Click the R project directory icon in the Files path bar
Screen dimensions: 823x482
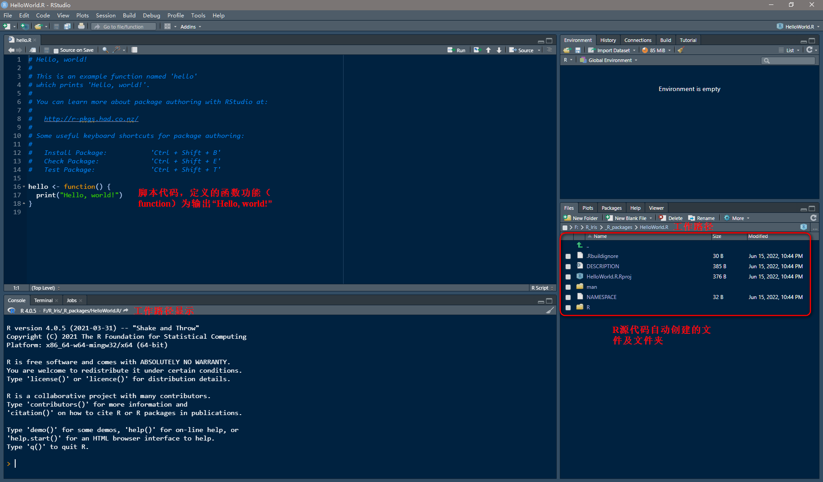pos(804,227)
